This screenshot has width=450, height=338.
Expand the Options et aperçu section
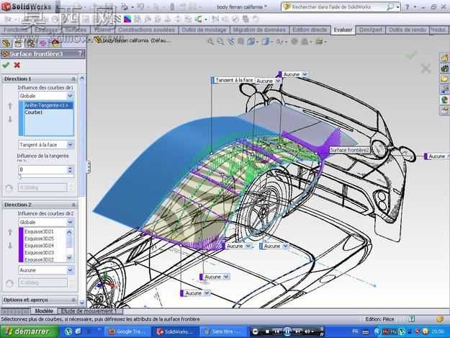73,300
